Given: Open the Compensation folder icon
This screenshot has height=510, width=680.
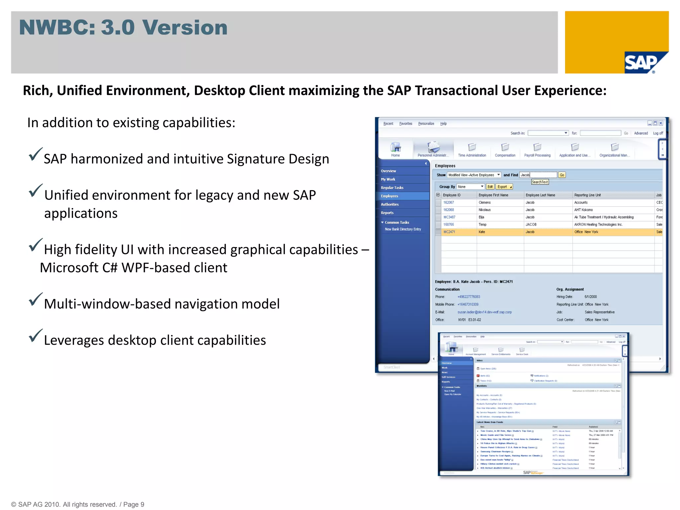Looking at the screenshot, I should point(505,147).
